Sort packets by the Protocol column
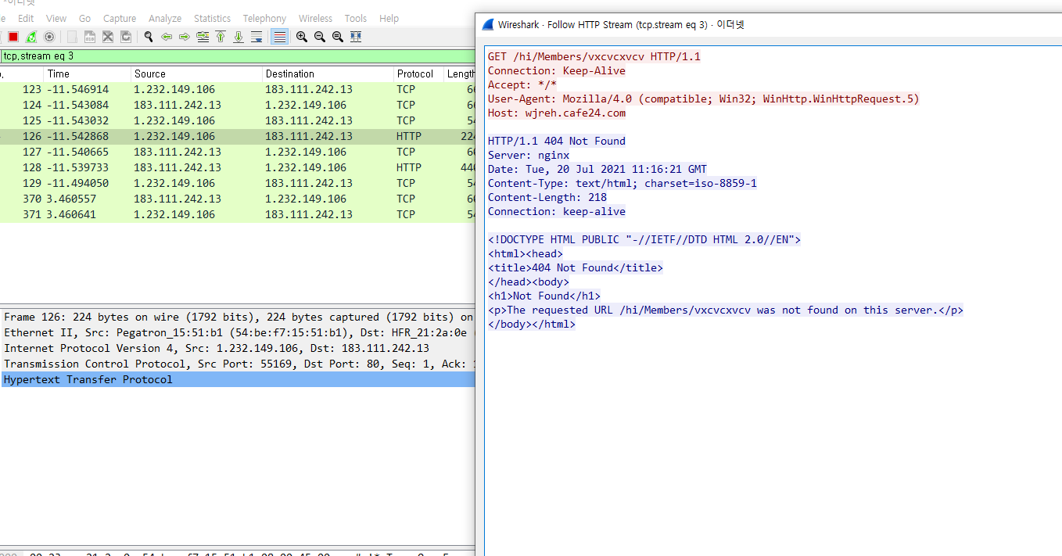 [x=418, y=74]
